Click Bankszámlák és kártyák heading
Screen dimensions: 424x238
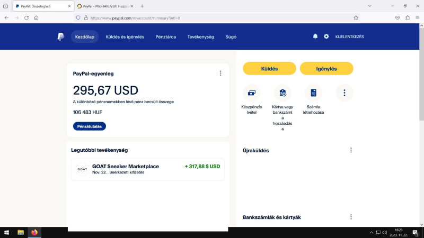[x=272, y=217]
